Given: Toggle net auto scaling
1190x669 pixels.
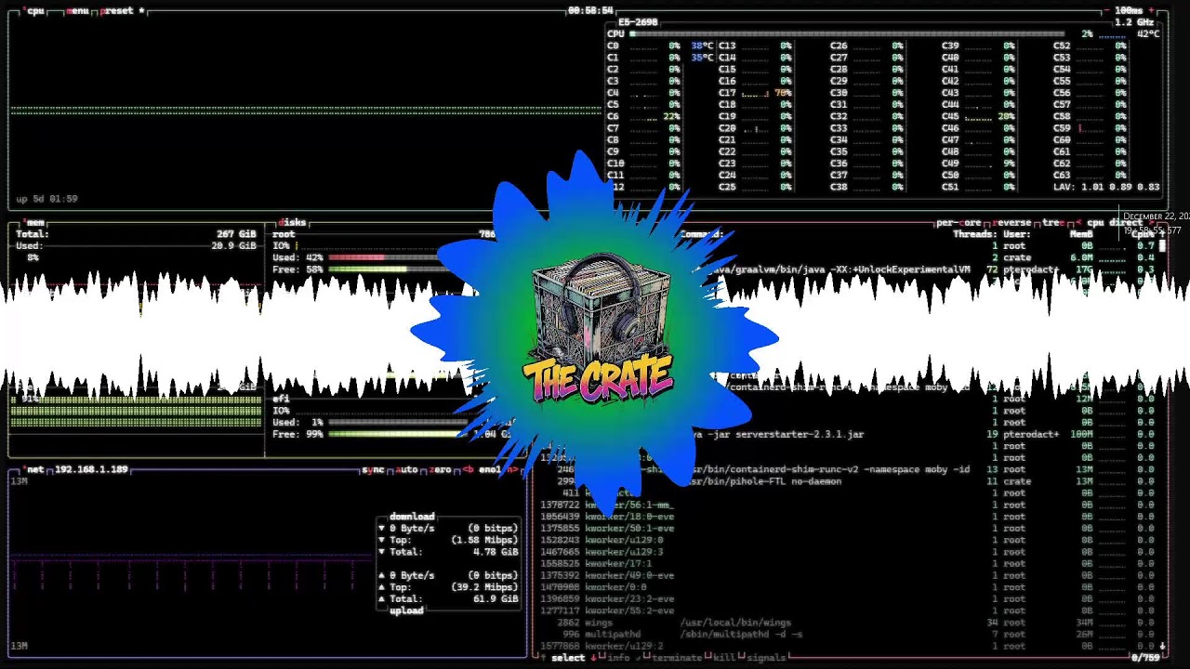Looking at the screenshot, I should [x=407, y=470].
